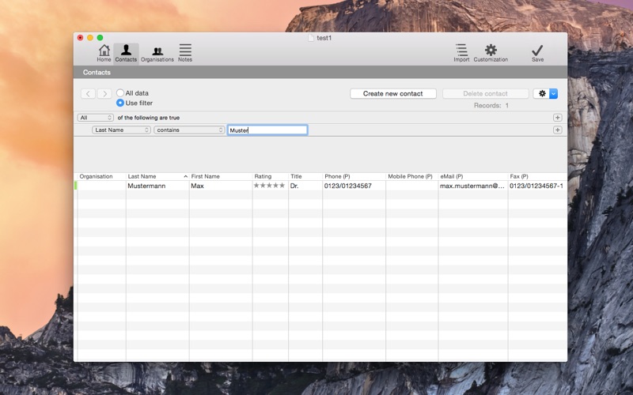The image size is (633, 395).
Task: Sort by the Phone (P) column header
Action: point(354,176)
